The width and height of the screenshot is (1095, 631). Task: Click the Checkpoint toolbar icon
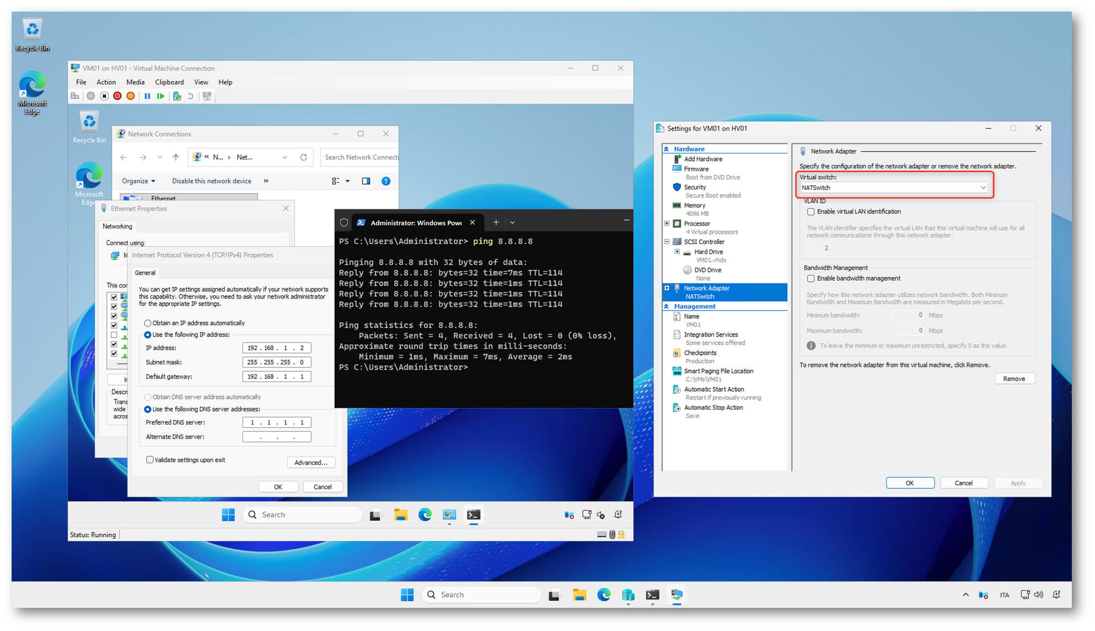click(x=177, y=96)
